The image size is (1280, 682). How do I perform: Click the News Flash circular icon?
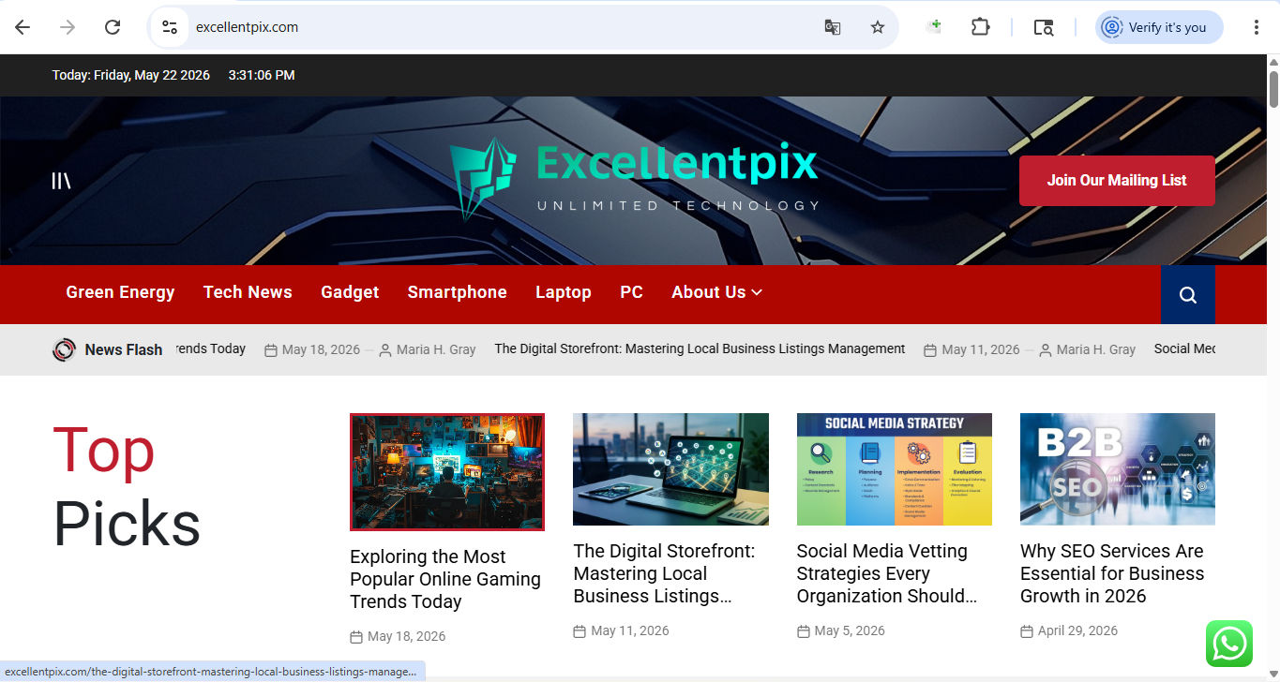tap(64, 349)
